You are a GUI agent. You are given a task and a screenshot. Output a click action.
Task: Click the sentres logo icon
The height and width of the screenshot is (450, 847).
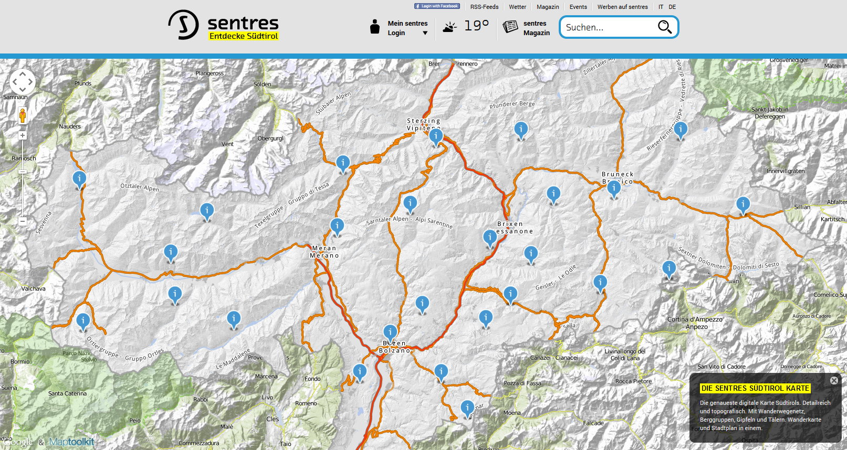click(x=183, y=25)
